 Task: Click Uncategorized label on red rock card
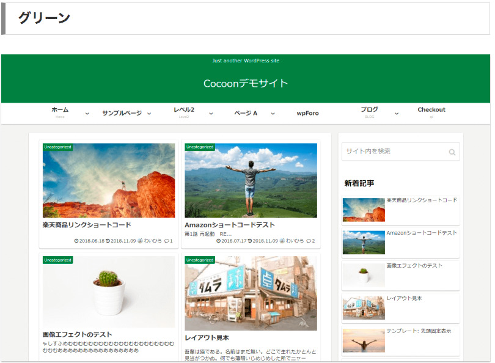[x=58, y=147]
